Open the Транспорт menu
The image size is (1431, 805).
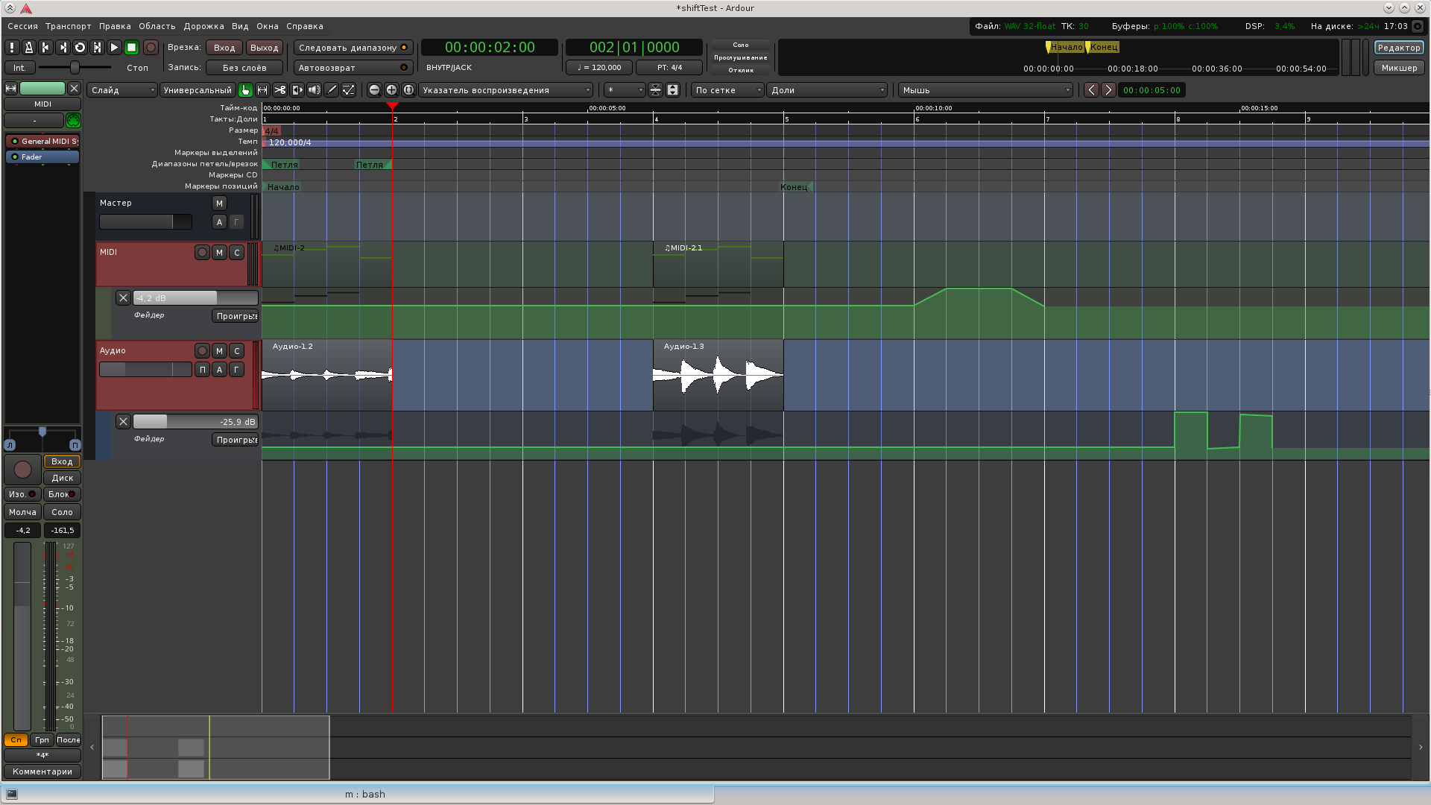[68, 26]
